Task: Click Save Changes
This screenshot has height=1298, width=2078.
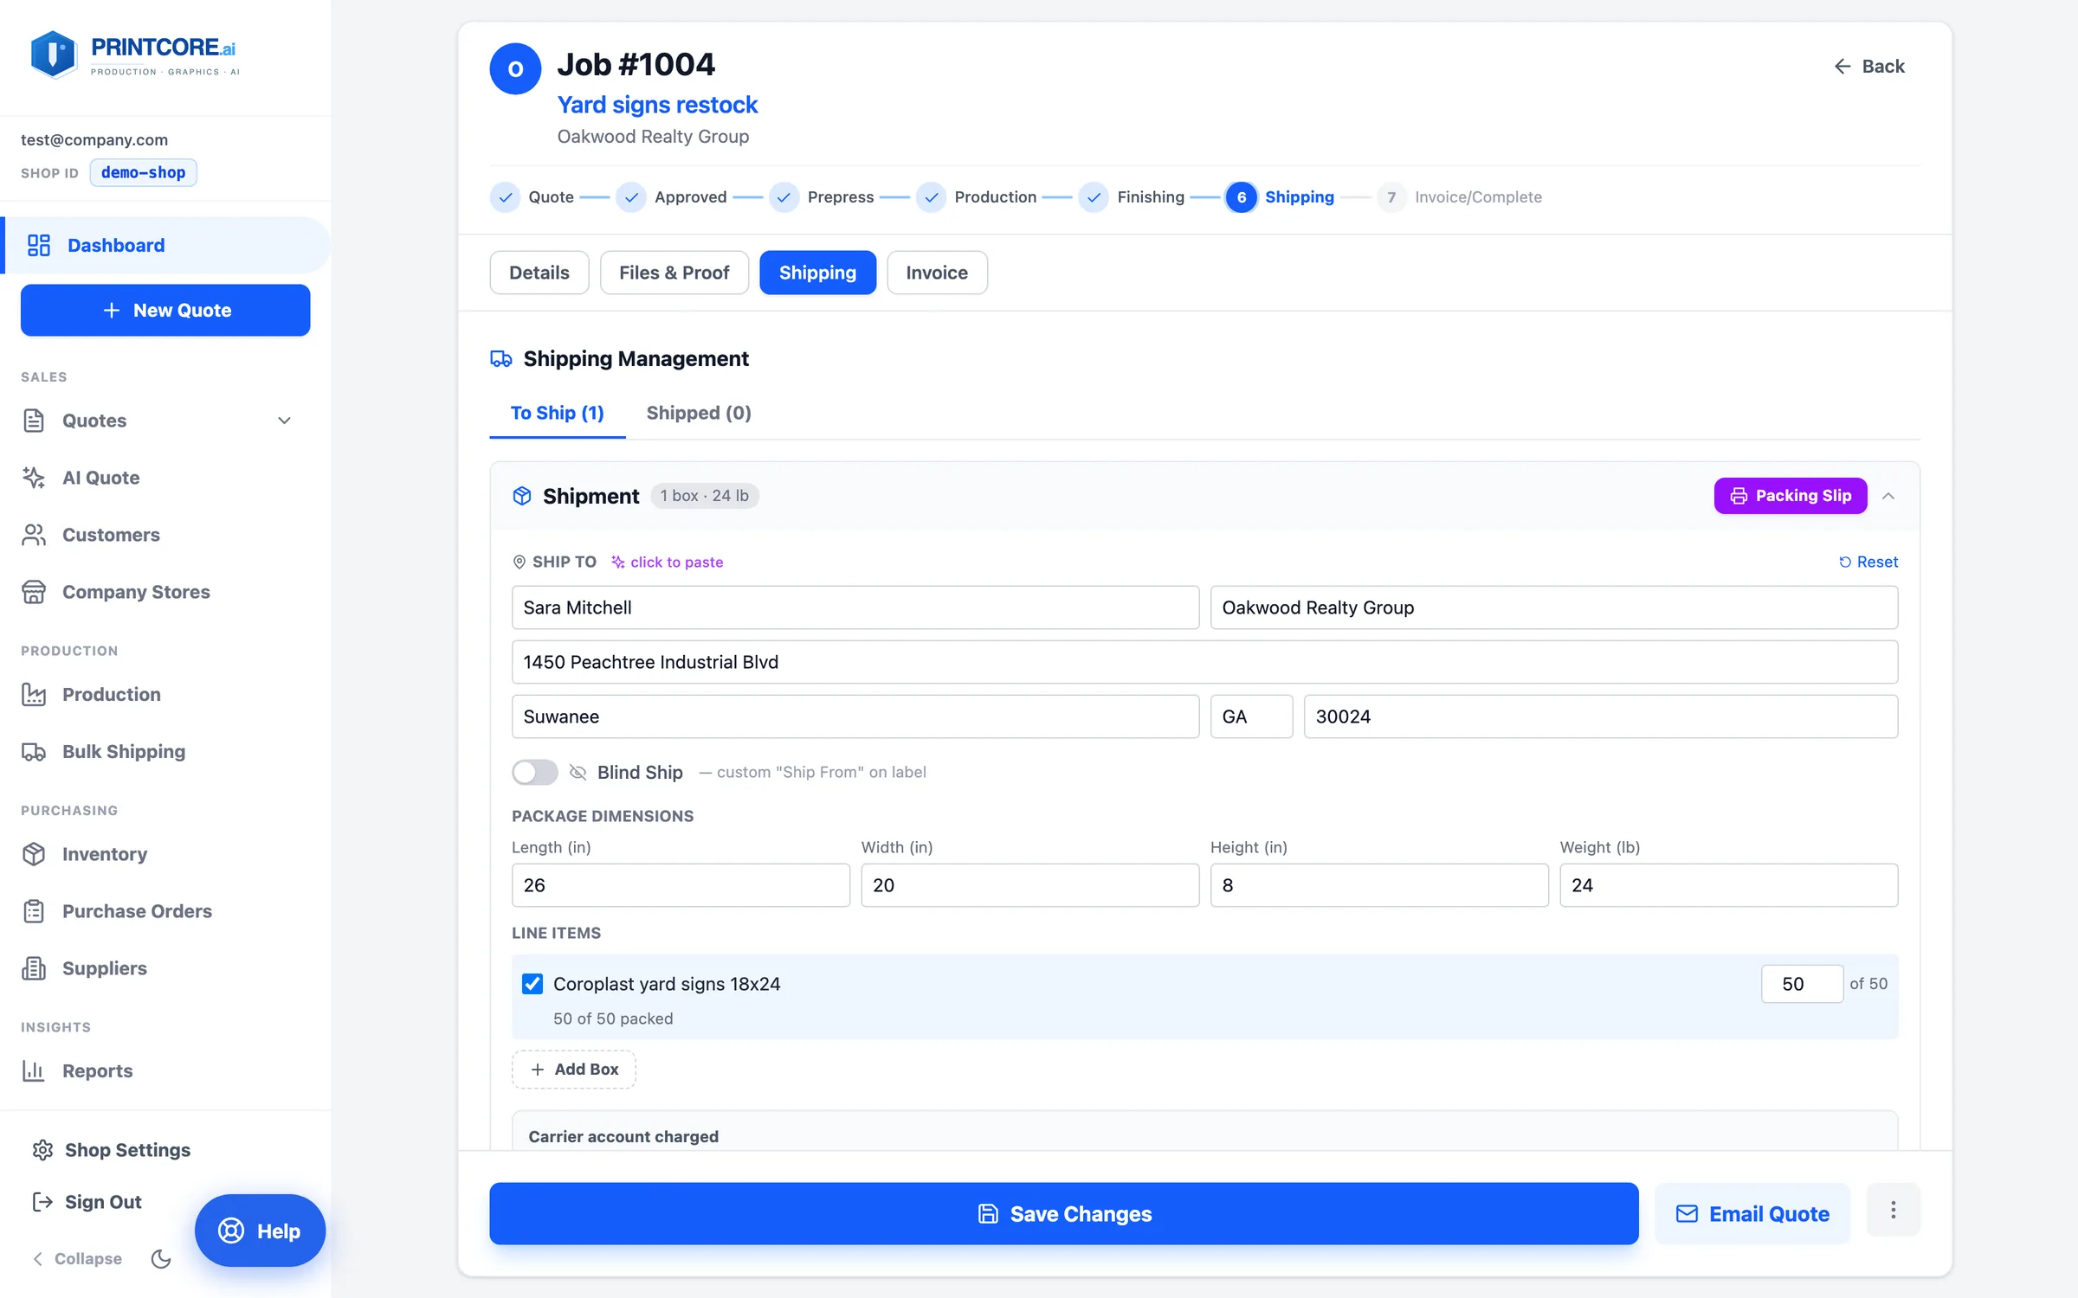Action: [1064, 1214]
